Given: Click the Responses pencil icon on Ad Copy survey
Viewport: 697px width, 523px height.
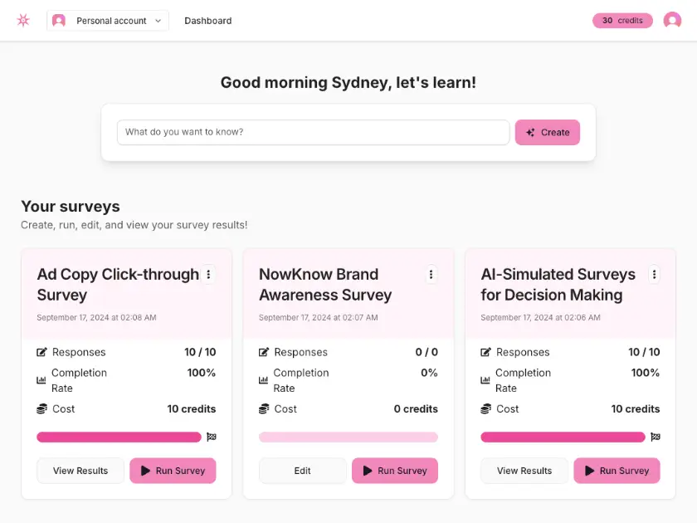Looking at the screenshot, I should tap(41, 352).
